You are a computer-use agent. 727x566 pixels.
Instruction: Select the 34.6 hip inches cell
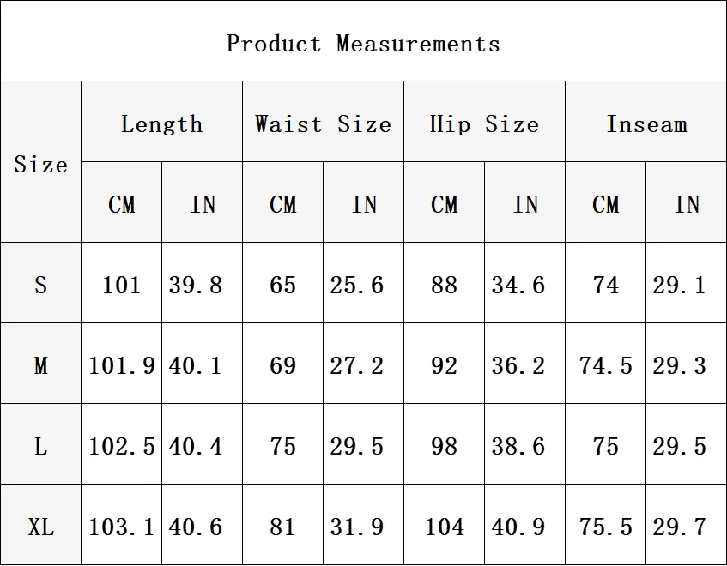pos(518,285)
